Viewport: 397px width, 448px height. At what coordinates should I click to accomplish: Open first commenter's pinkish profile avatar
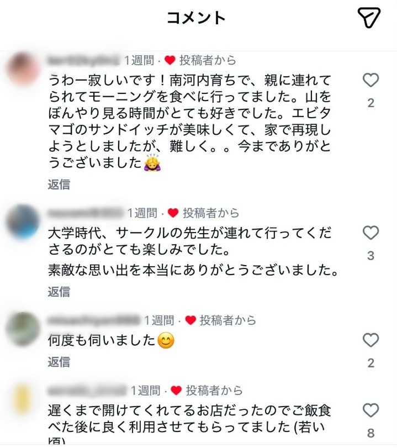pyautogui.click(x=23, y=70)
